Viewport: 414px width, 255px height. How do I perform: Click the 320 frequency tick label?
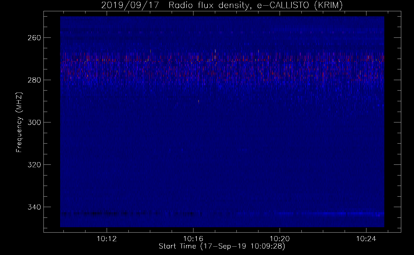34,165
